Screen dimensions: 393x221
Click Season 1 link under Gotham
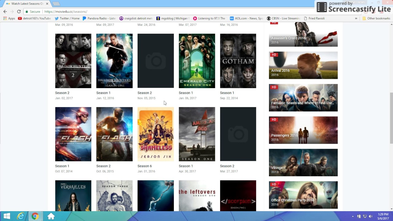[x=227, y=93]
